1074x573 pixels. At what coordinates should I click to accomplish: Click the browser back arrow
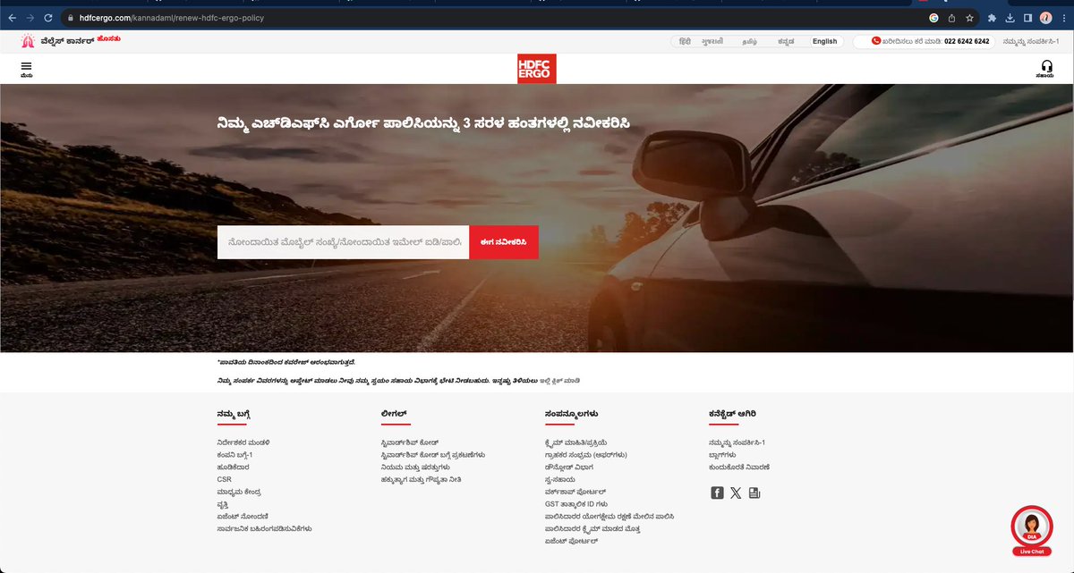13,18
